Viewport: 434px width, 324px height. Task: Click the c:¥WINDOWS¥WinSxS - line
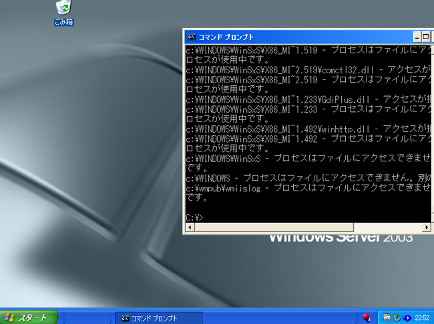[308, 159]
